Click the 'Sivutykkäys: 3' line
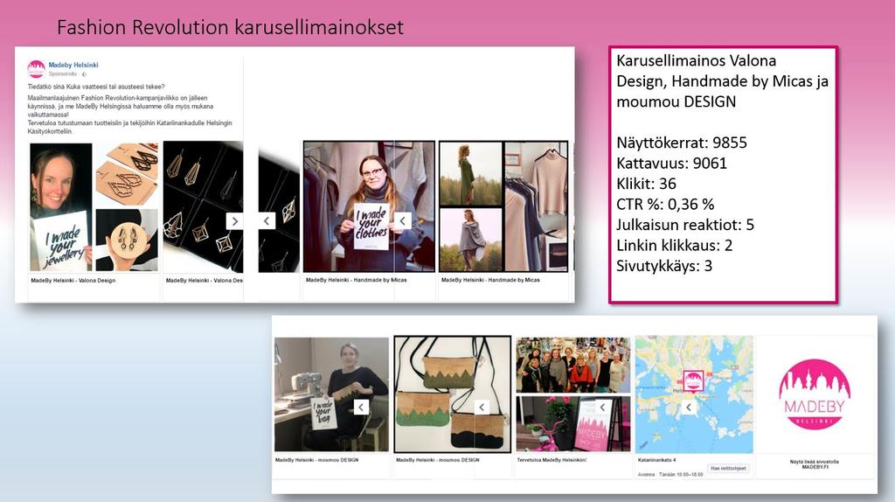Viewport: 895px width, 502px height. pyautogui.click(x=664, y=266)
